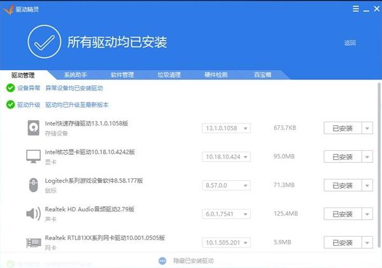Screen dimensions: 382x268
Task: Click the 95.0MB size value
Action: tap(284, 156)
